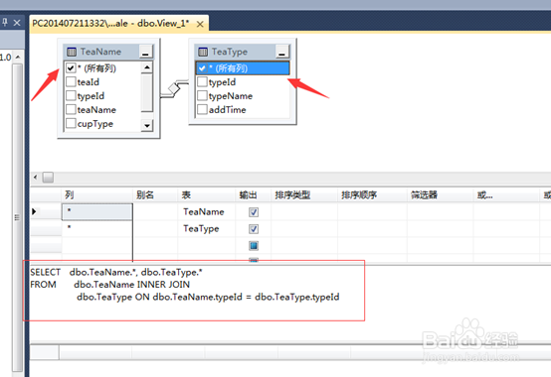Viewport: 551px width, 377px height.
Task: Toggle output checkbox for TeaName row
Action: pyautogui.click(x=254, y=212)
